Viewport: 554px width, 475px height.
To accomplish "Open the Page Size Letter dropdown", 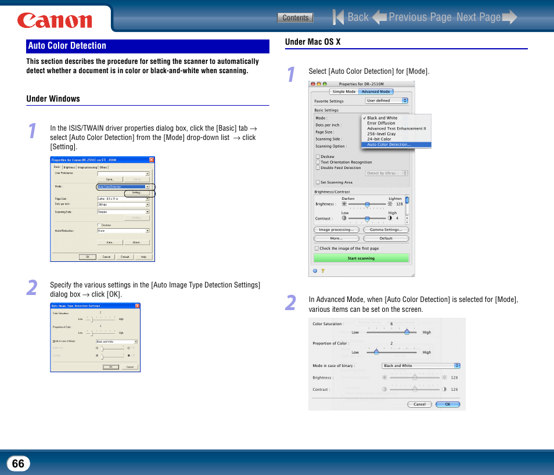I will 123,199.
